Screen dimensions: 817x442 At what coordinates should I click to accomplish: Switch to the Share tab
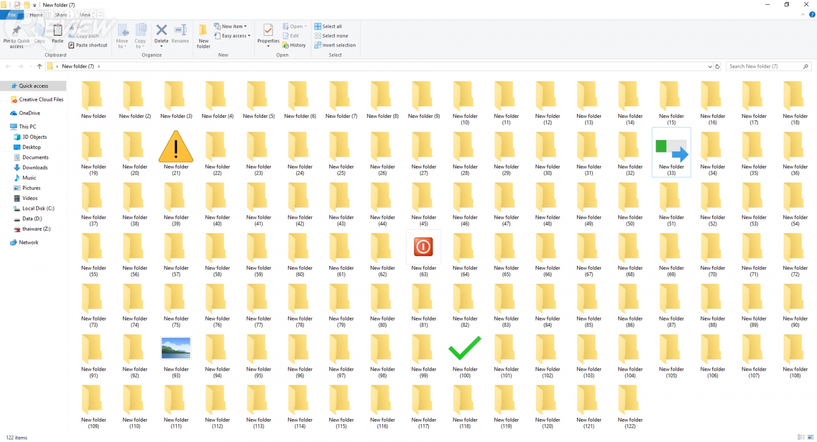[61, 15]
